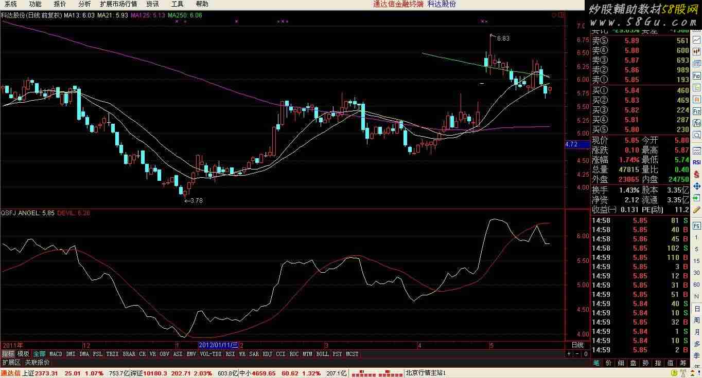Select the 周 weekly period button
This screenshot has height=378, width=702.
click(697, 320)
